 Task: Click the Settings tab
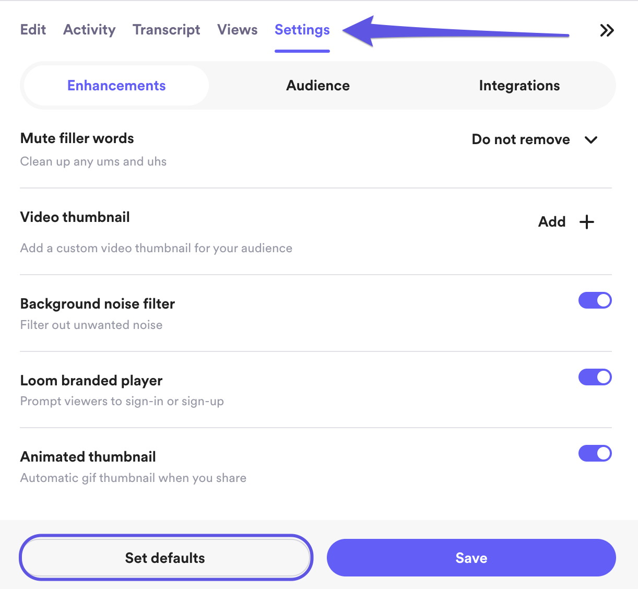coord(302,30)
